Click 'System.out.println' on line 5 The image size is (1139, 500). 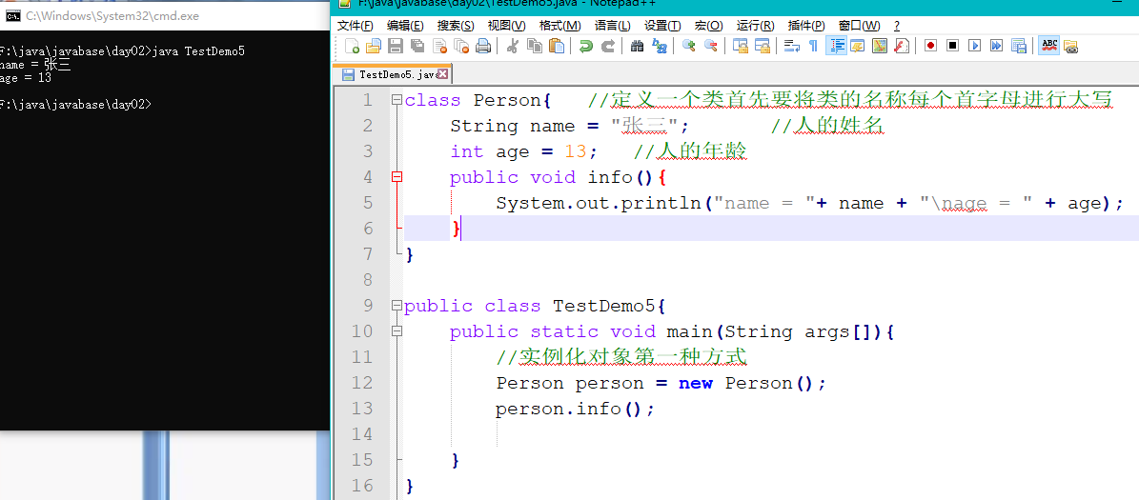coord(599,203)
